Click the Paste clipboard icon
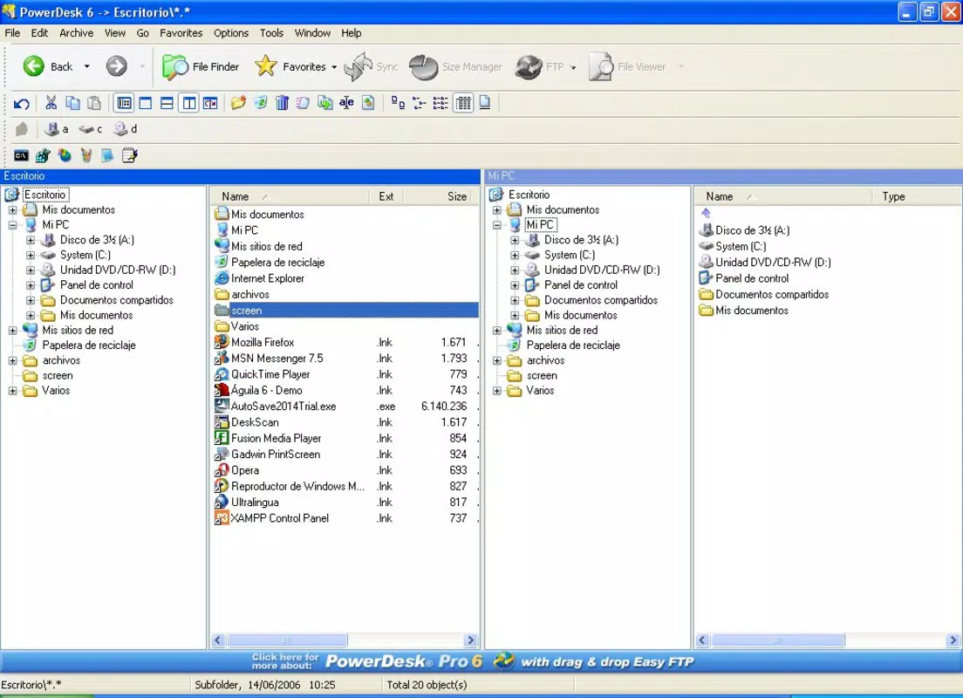963x698 pixels. tap(94, 103)
